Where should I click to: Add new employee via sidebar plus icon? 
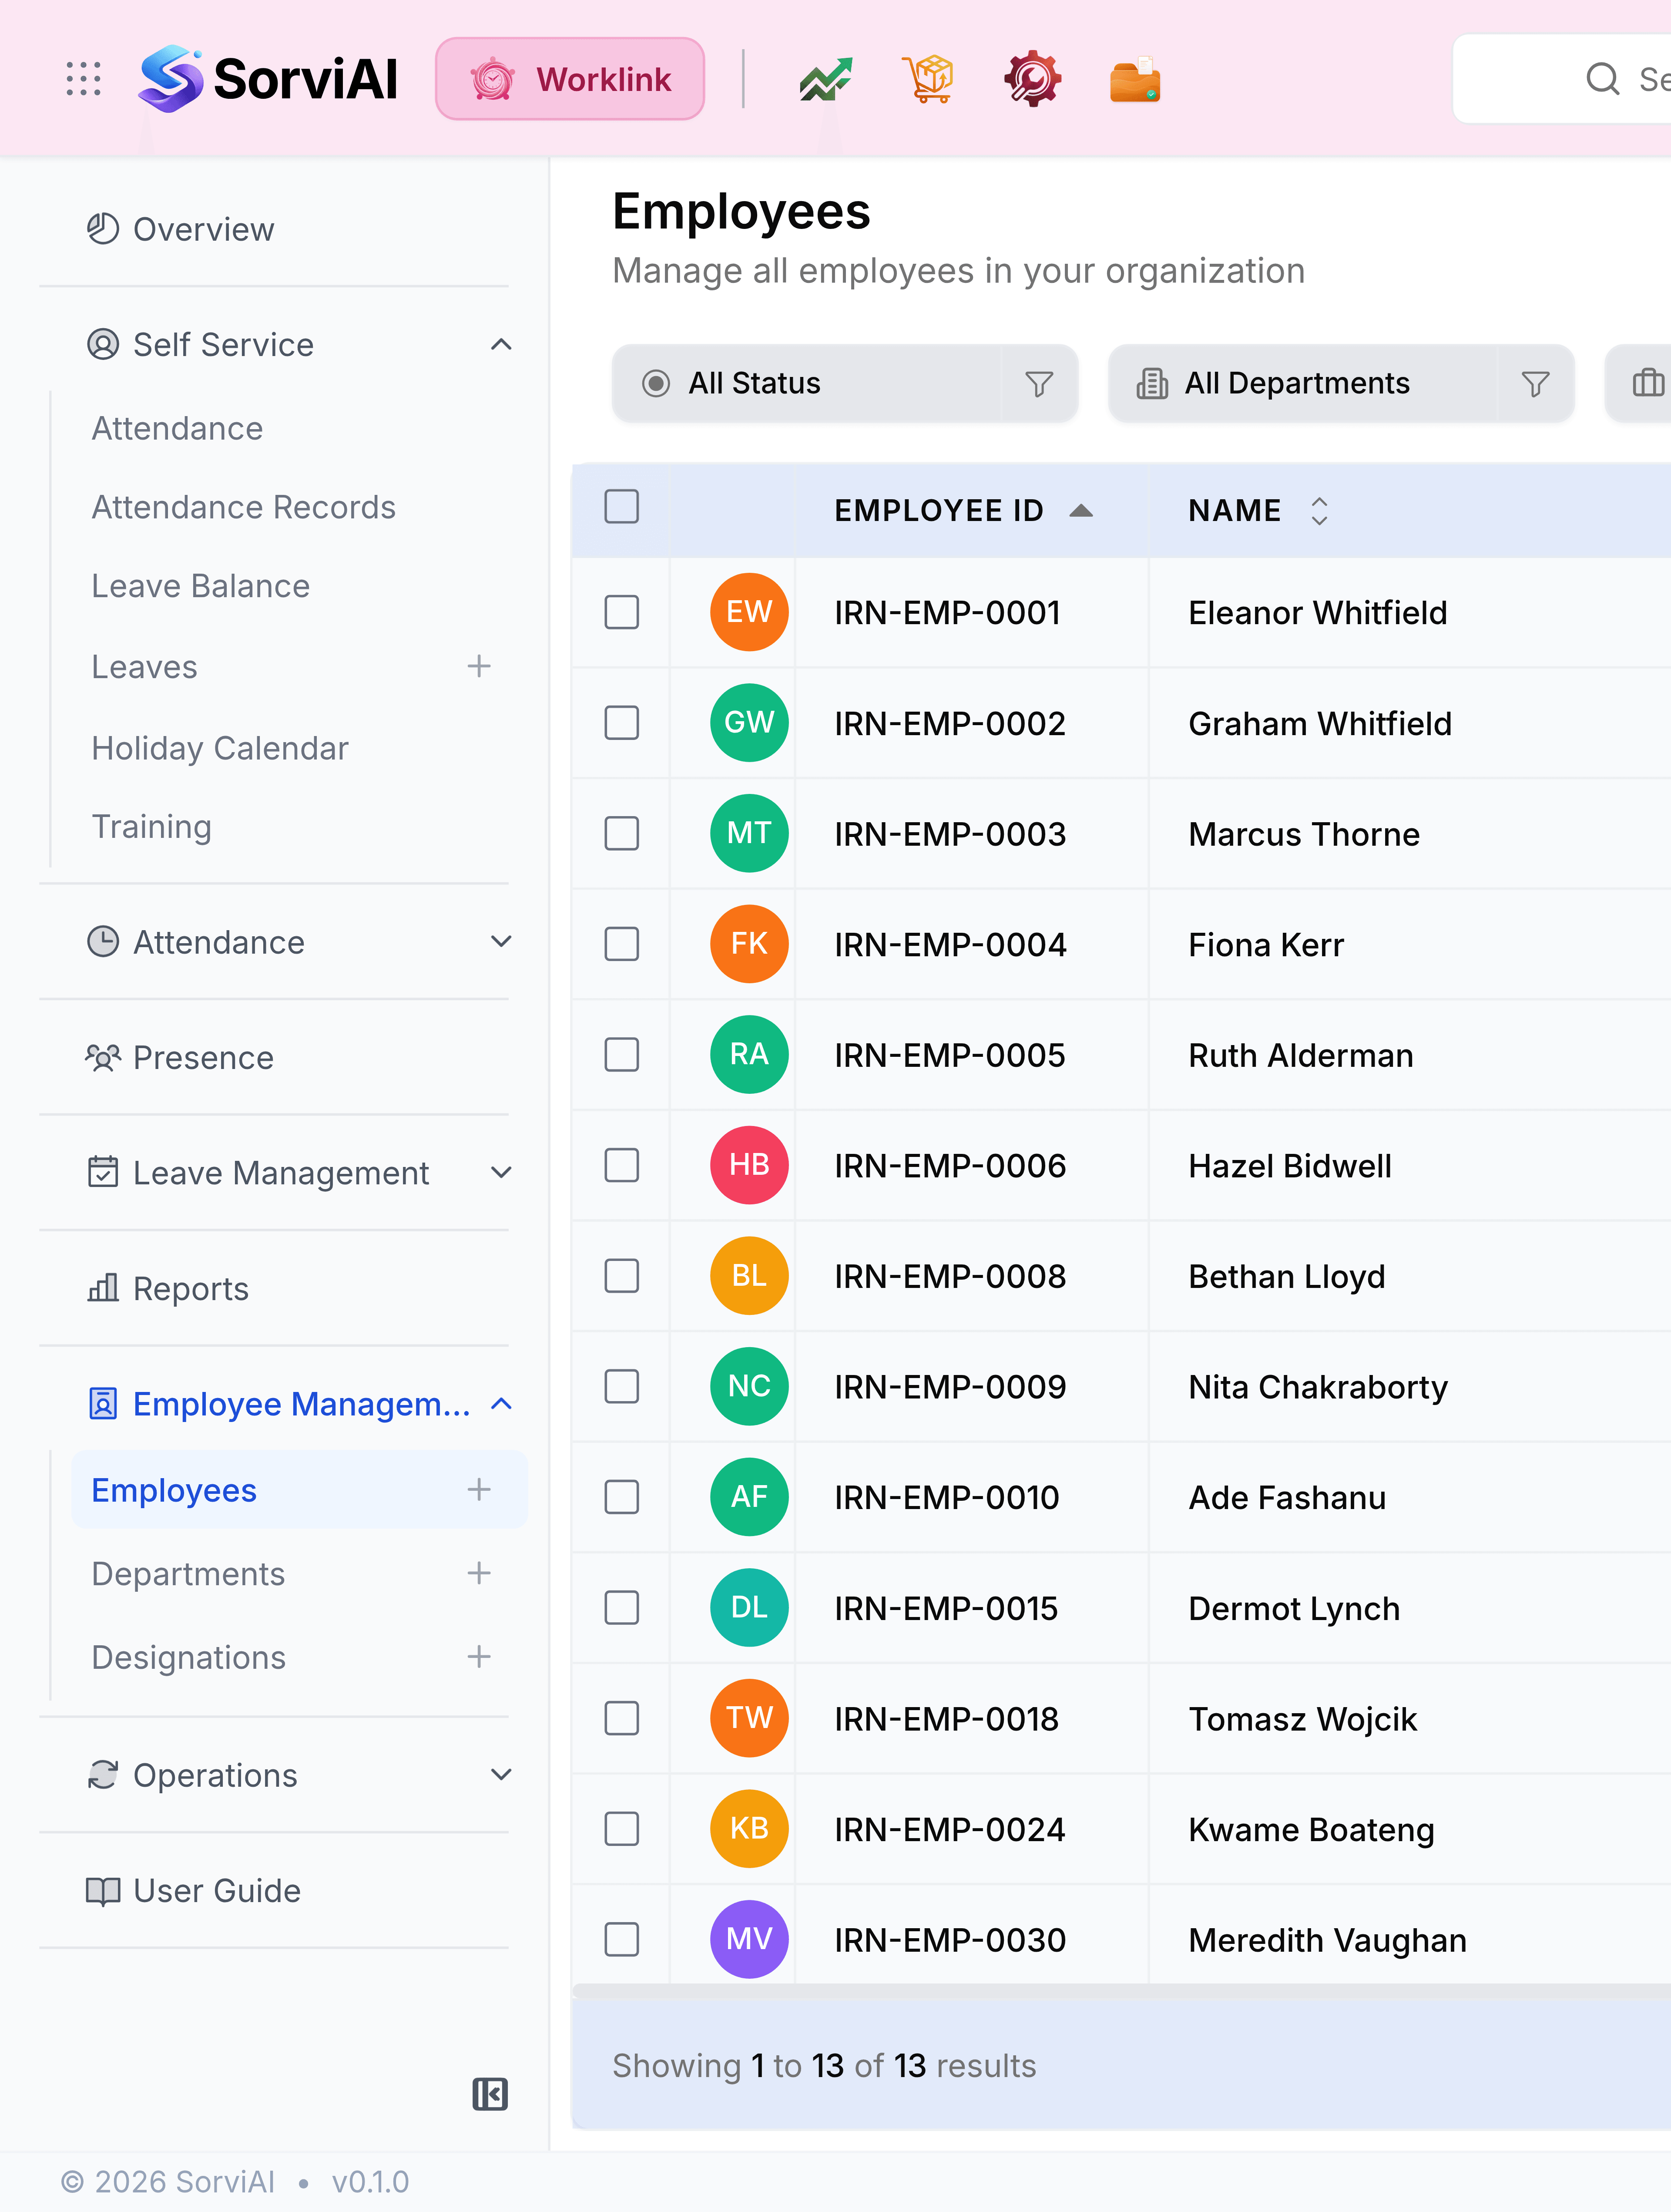tap(479, 1489)
